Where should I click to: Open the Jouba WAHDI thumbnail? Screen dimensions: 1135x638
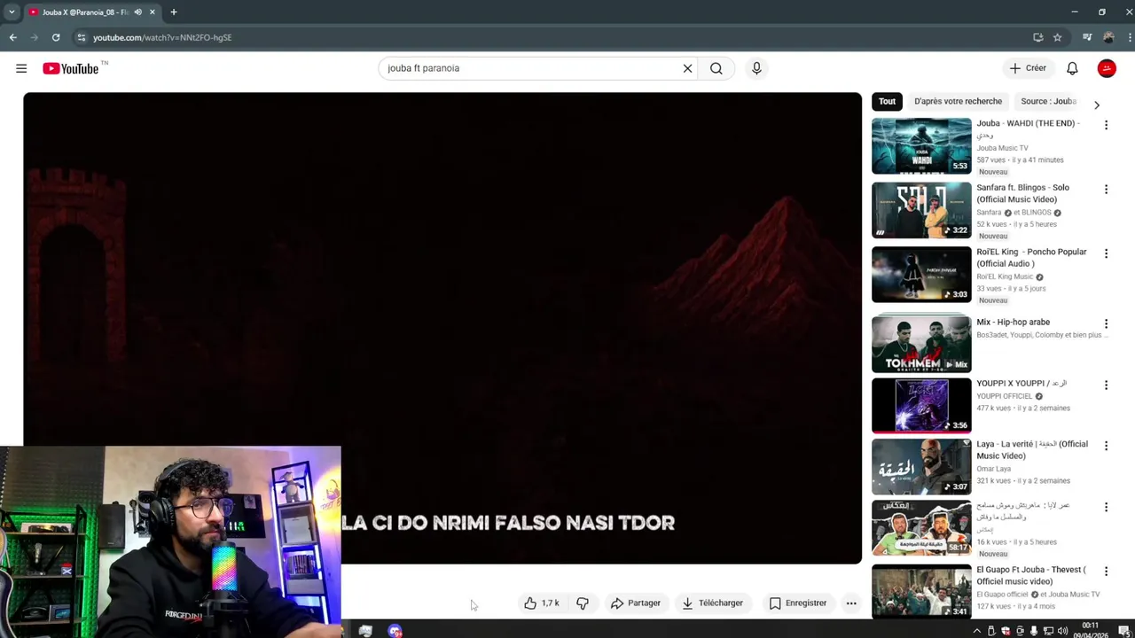(921, 146)
